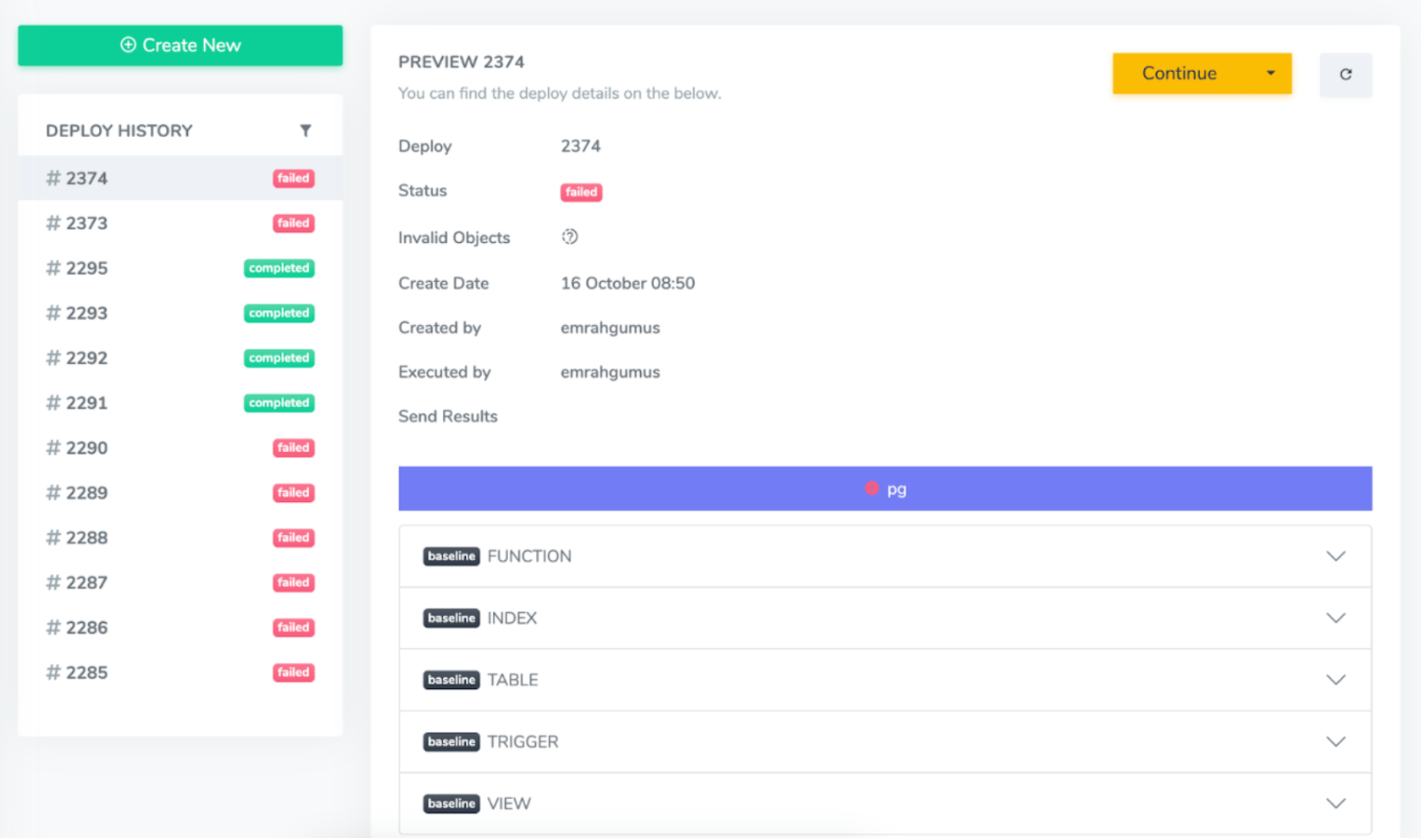
Task: Select failed deploy #2288
Action: pos(87,538)
